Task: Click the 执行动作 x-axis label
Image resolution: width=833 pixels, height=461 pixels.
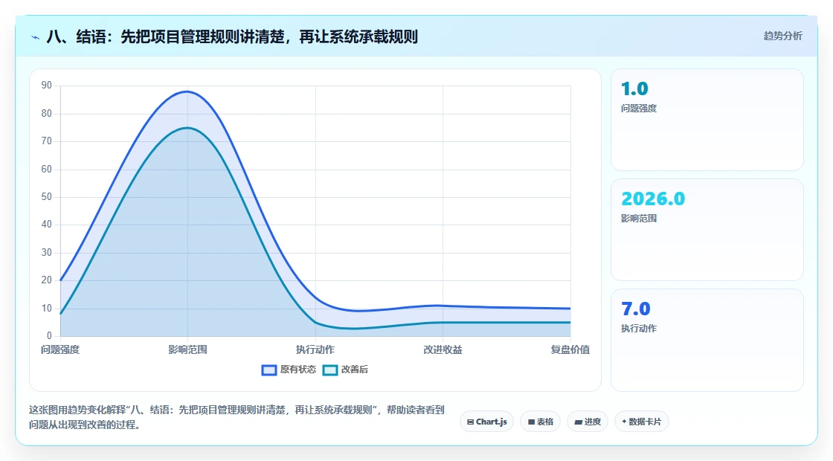Action: point(315,349)
